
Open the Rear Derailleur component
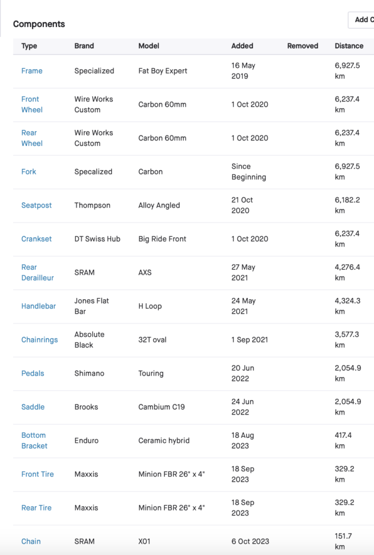[37, 273]
